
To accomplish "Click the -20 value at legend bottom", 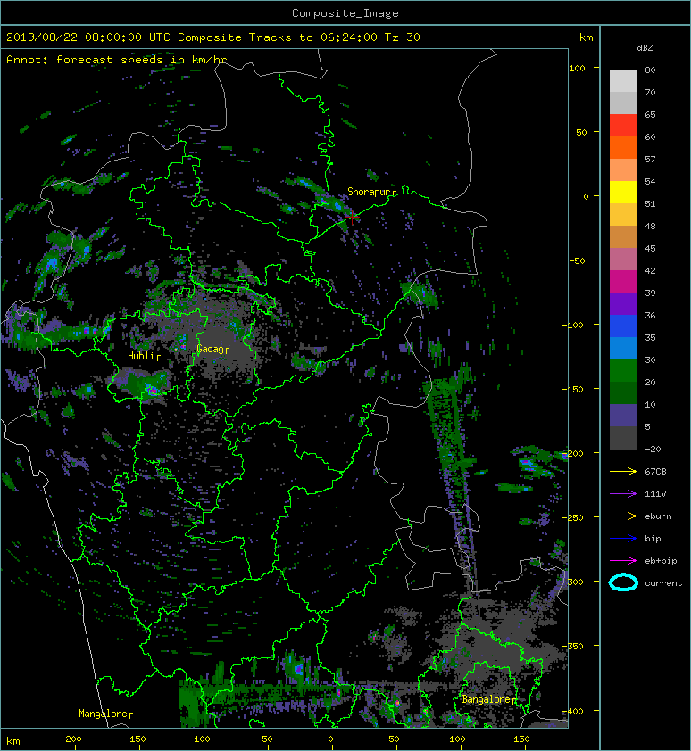I will coord(653,450).
